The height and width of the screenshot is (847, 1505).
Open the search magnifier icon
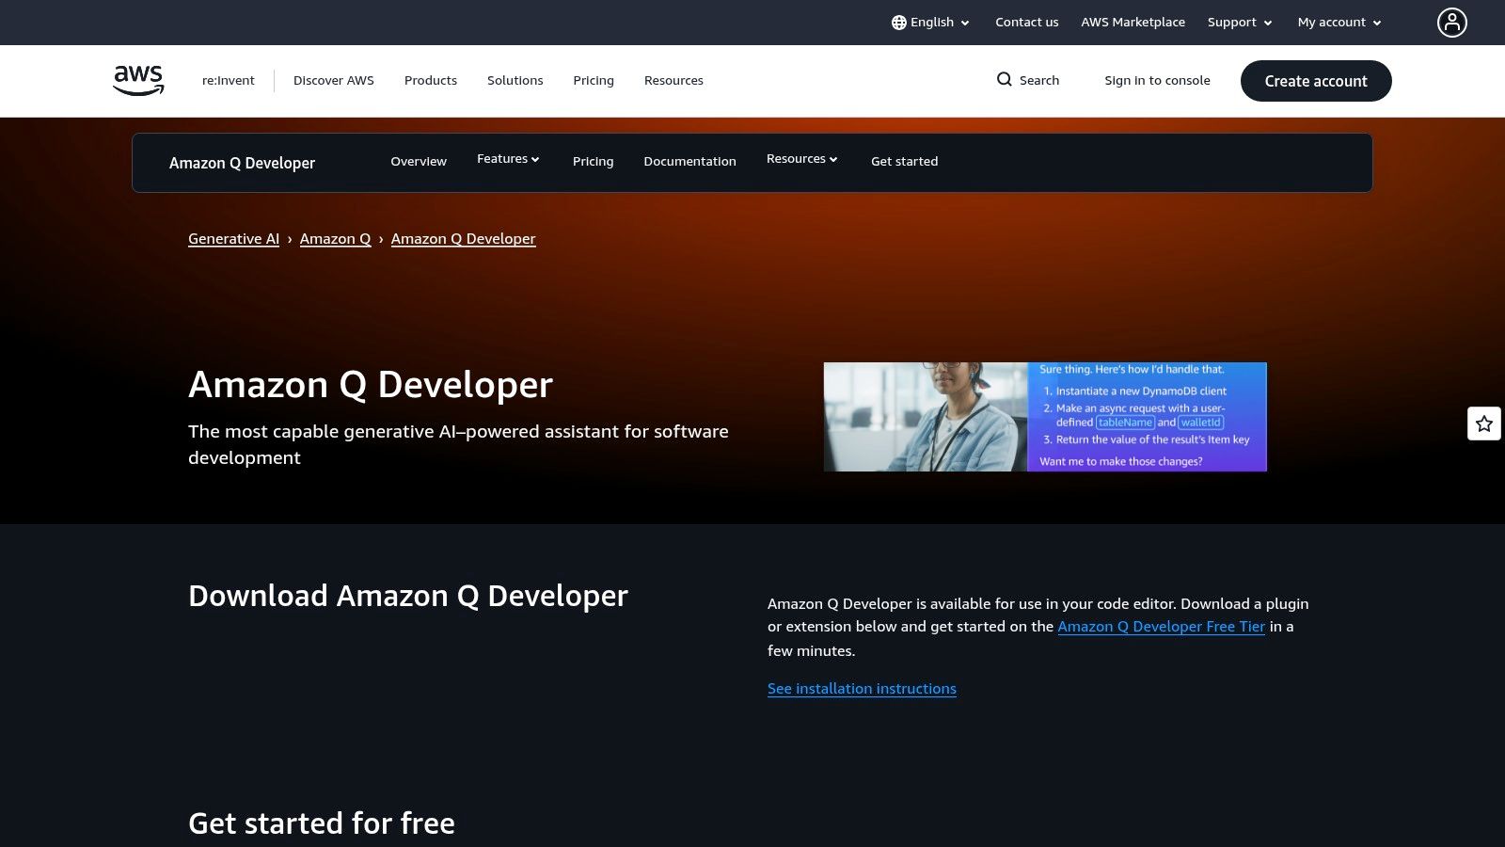[x=1005, y=80]
